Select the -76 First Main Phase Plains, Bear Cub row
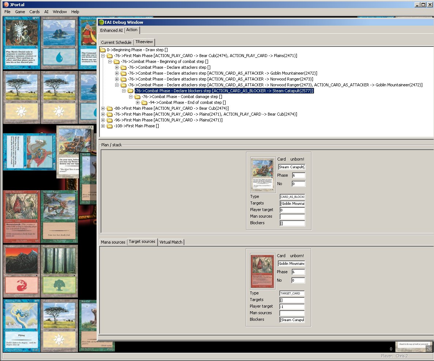The height and width of the screenshot is (361, 434). tap(205, 114)
